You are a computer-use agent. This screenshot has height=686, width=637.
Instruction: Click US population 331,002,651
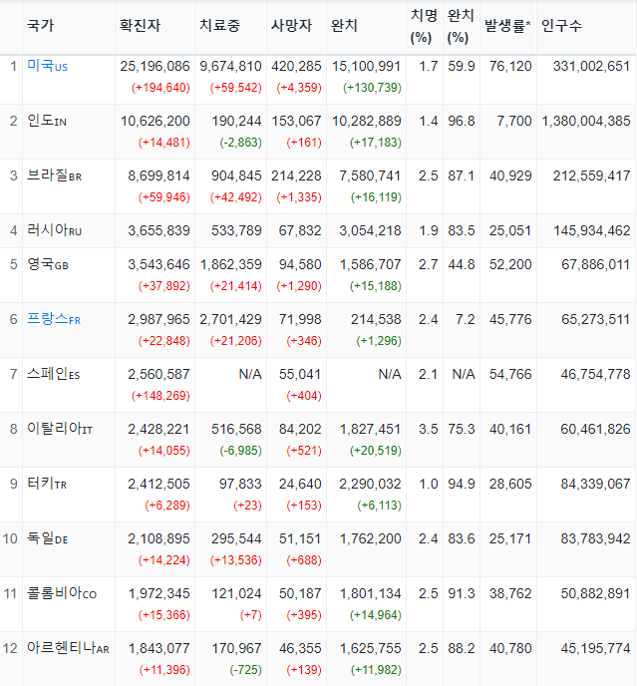(x=591, y=66)
